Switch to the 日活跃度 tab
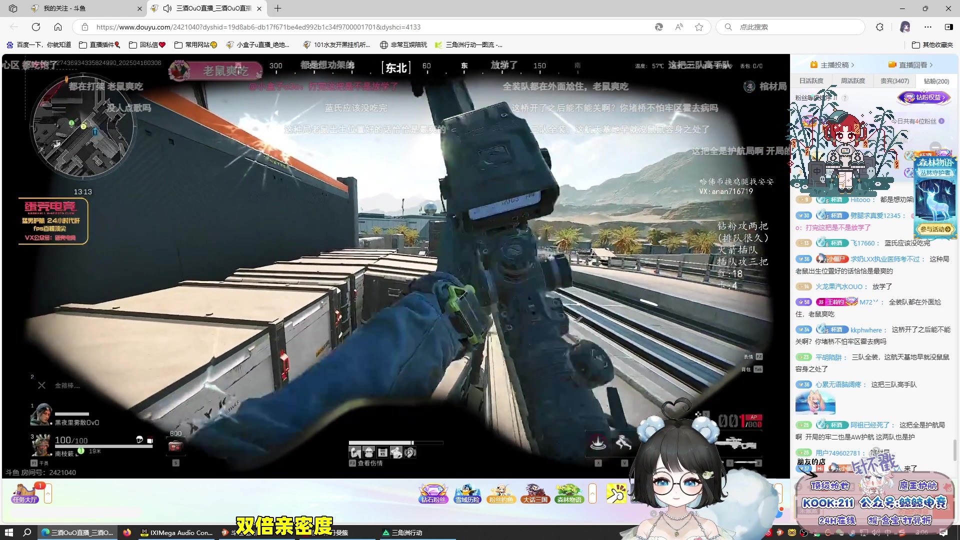 coord(811,81)
